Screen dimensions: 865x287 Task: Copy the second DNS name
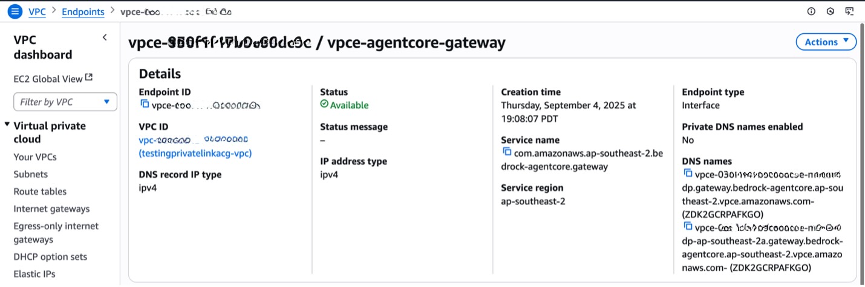click(x=688, y=227)
